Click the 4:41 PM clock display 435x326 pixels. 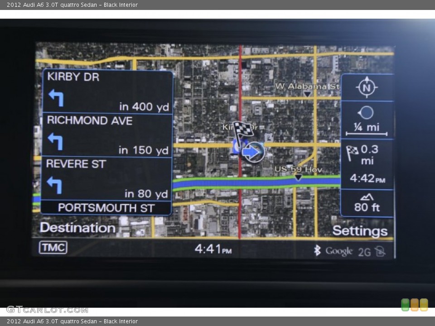[x=213, y=249]
